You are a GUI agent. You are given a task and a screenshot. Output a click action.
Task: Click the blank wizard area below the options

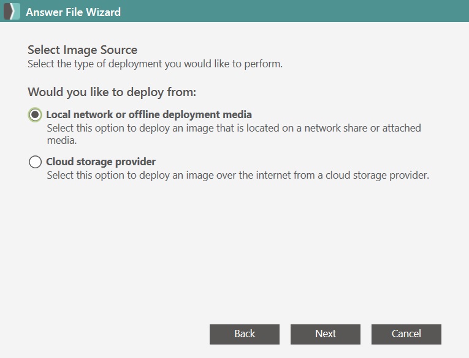[234, 251]
